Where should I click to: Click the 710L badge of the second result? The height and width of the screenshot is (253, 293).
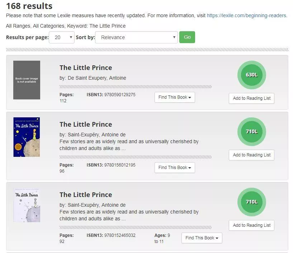tap(251, 132)
